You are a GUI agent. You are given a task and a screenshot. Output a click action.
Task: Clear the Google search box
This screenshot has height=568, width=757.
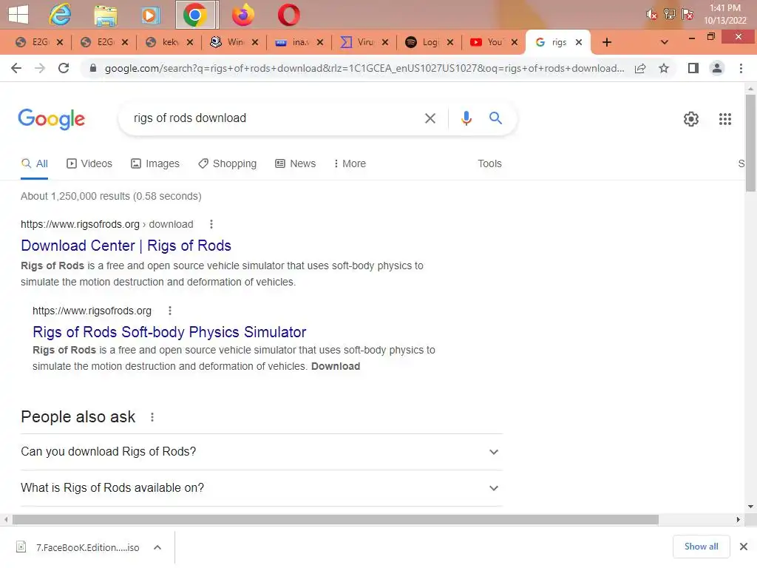pos(430,118)
